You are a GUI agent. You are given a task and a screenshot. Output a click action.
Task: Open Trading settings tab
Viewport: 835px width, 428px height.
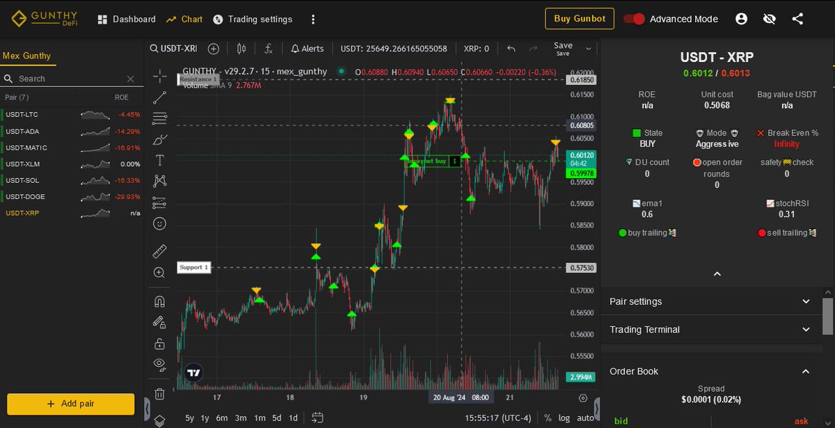click(253, 19)
